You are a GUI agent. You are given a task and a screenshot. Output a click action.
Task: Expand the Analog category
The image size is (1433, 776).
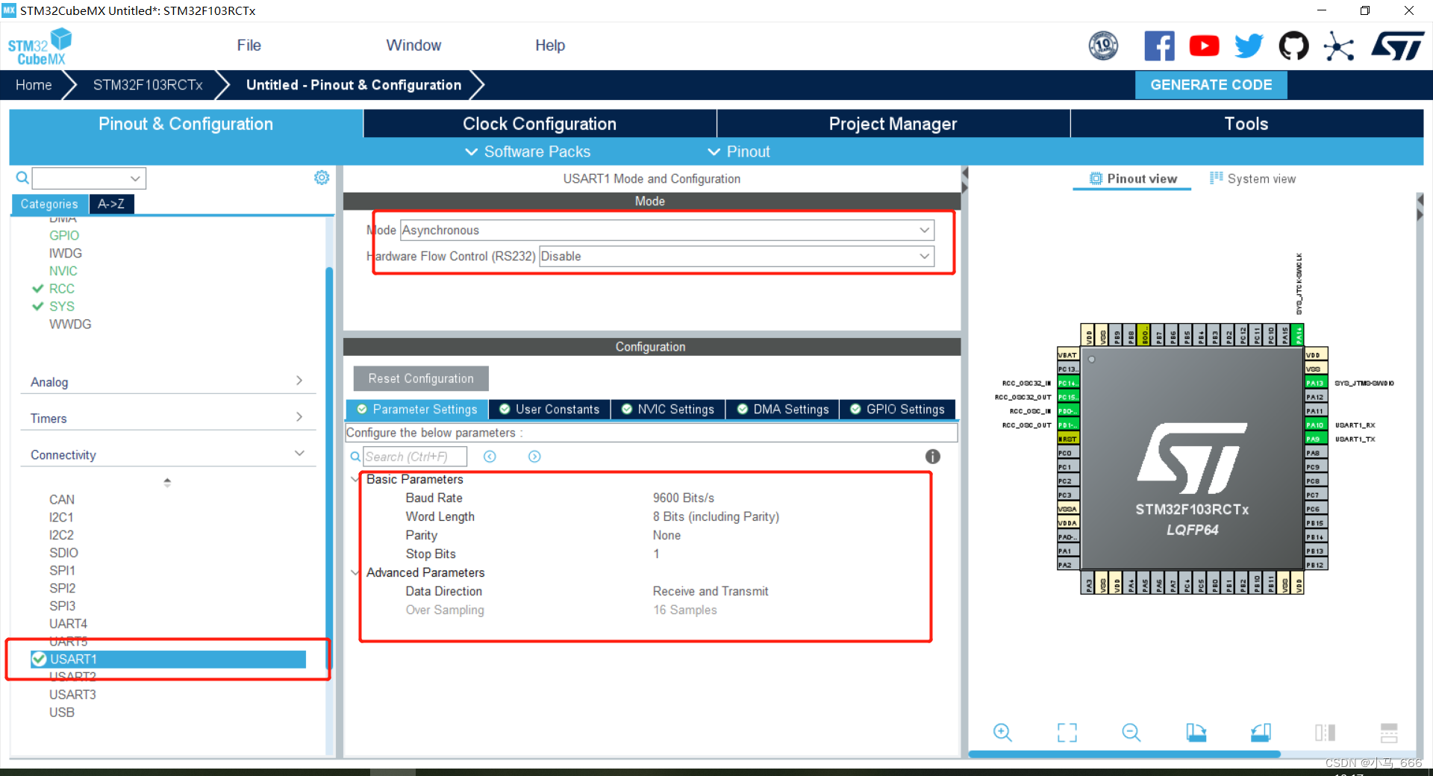pyautogui.click(x=168, y=381)
